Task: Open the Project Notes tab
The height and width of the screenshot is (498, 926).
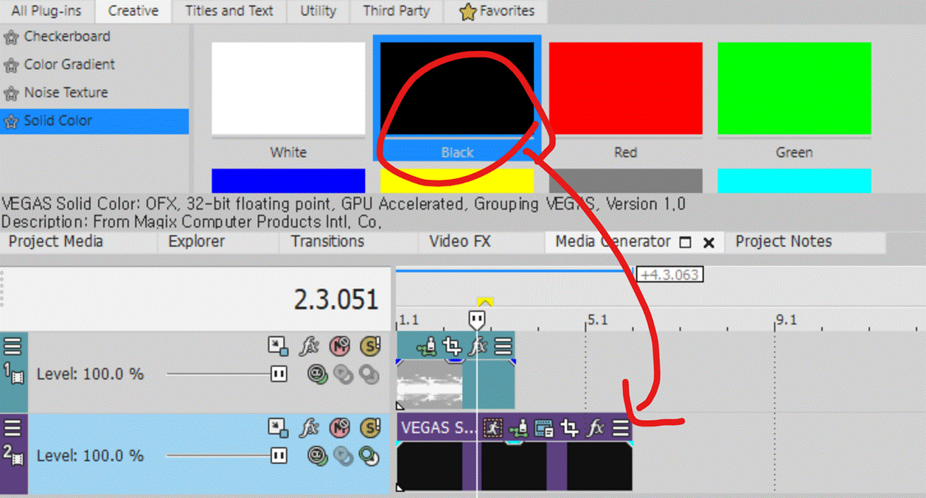Action: (x=784, y=242)
